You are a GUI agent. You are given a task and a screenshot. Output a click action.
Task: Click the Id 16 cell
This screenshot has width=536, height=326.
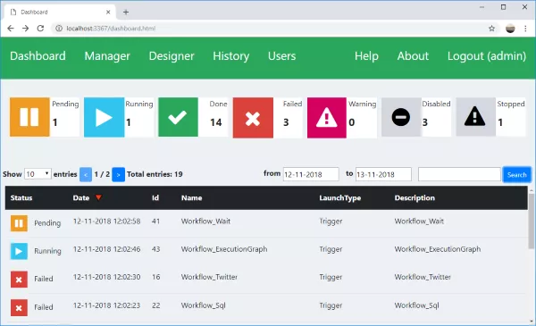pos(155,277)
